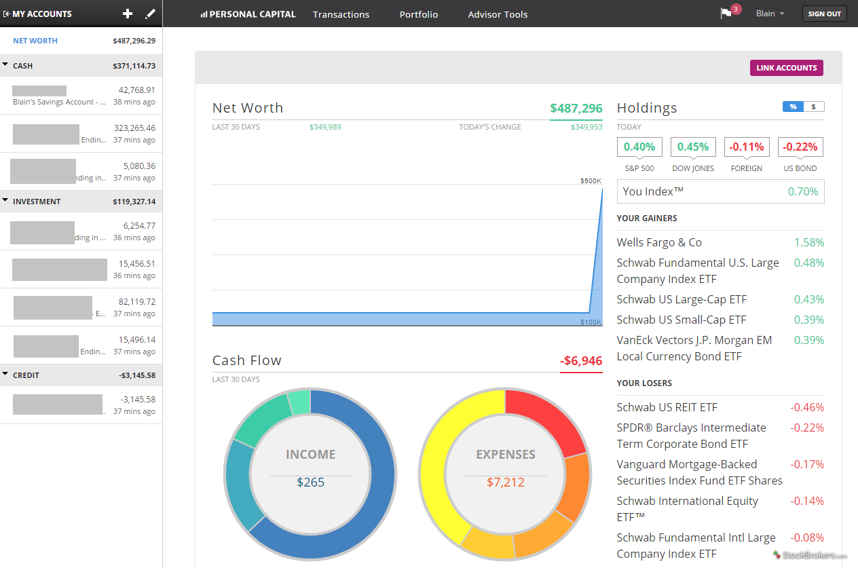The width and height of the screenshot is (858, 568).
Task: Click Schwab US Small-Cap ETF gainer
Action: [682, 320]
